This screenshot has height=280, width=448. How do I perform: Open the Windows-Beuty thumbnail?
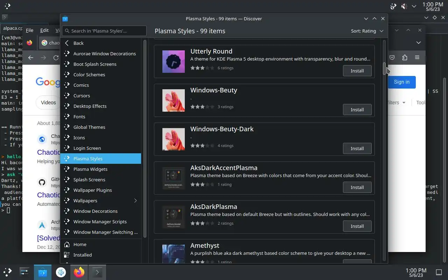coord(174,100)
